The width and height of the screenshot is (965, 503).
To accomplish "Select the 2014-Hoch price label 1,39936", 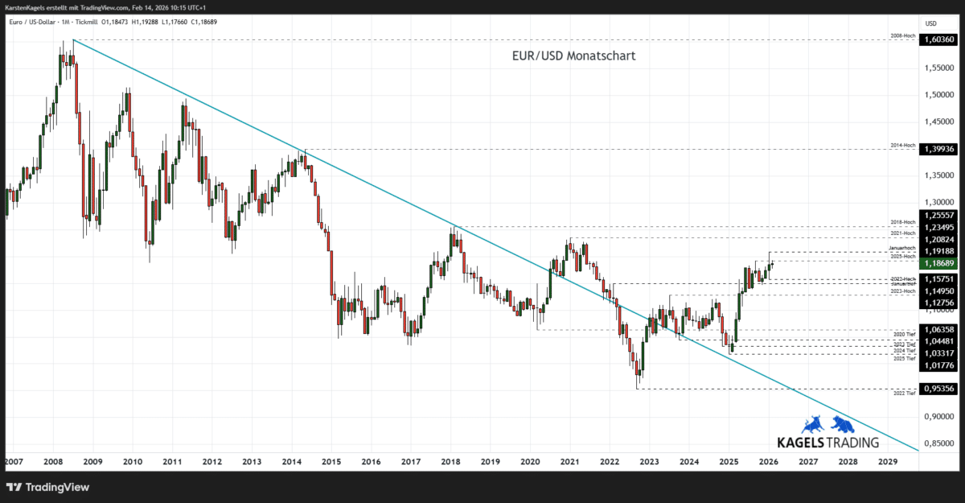I will point(938,148).
